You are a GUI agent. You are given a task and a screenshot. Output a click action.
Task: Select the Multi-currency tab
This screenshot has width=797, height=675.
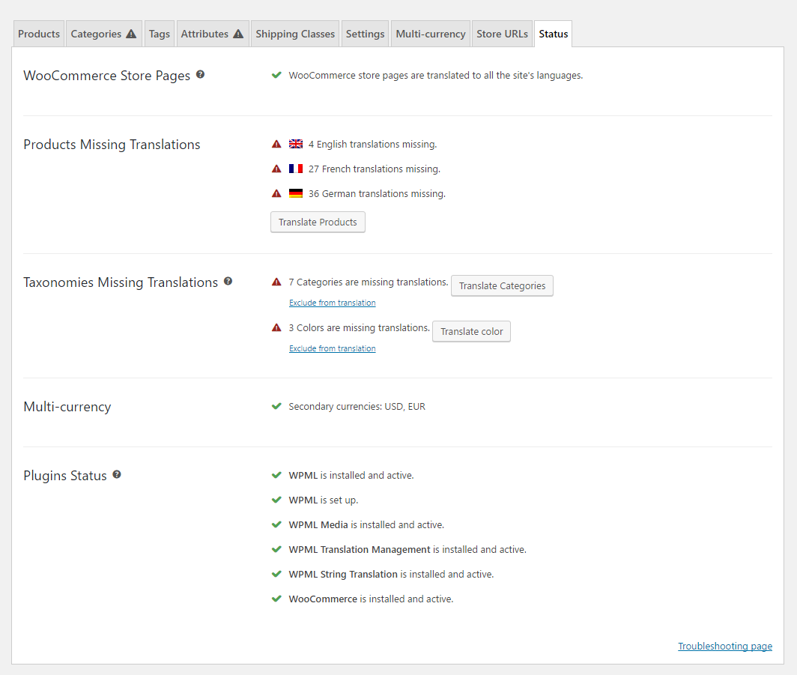(x=431, y=34)
